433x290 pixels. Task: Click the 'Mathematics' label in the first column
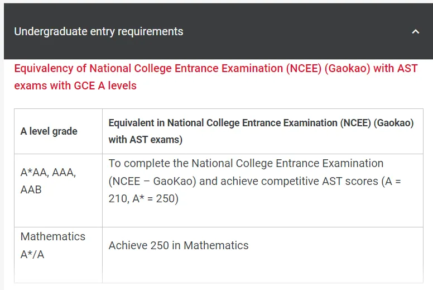pos(53,236)
